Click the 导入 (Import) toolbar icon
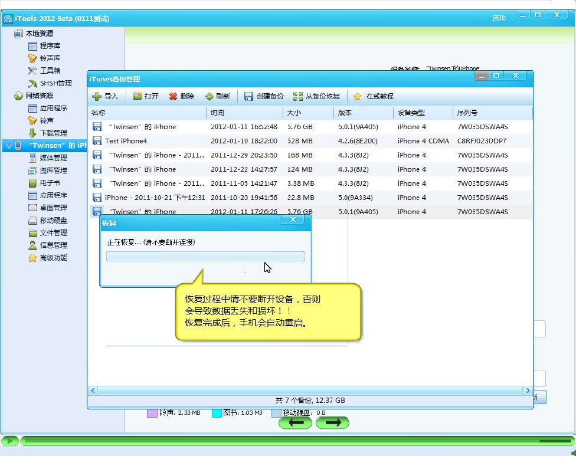 pos(97,96)
